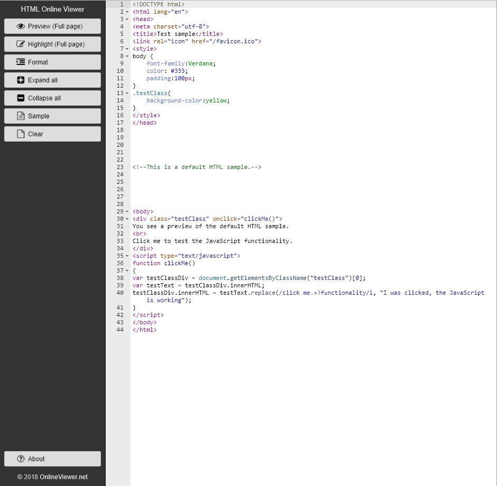Fold the style block on line 7
497x486 pixels.
click(x=127, y=49)
